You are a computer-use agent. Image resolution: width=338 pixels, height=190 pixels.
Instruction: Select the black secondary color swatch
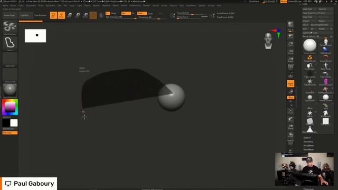click(6, 123)
